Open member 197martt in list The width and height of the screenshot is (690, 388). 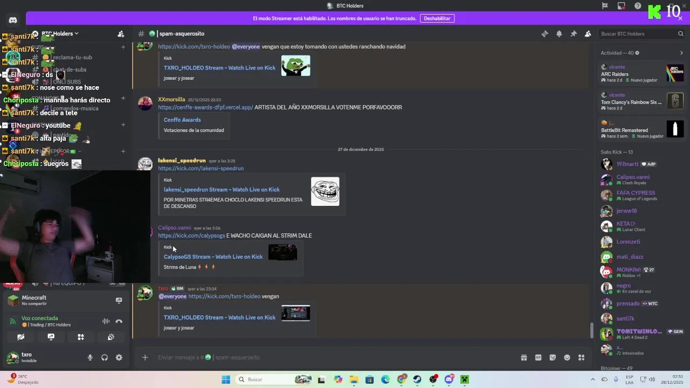point(642,164)
